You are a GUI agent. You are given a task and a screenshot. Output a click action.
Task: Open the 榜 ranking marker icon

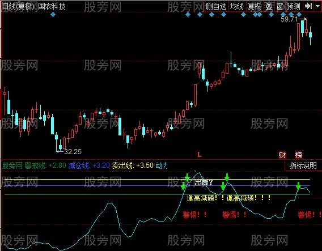pos(298,155)
